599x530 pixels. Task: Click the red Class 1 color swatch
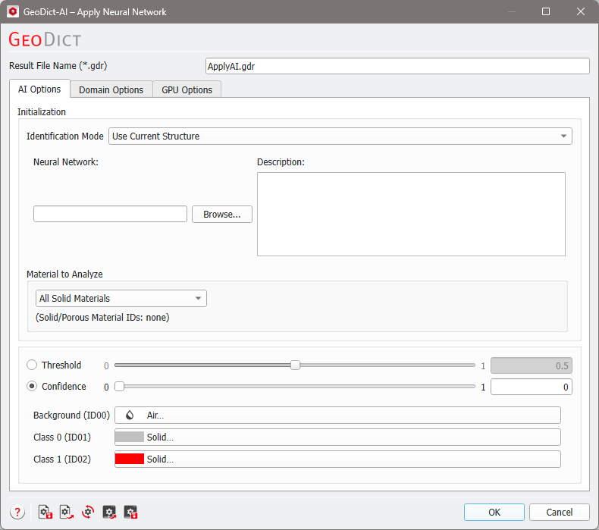pyautogui.click(x=130, y=459)
